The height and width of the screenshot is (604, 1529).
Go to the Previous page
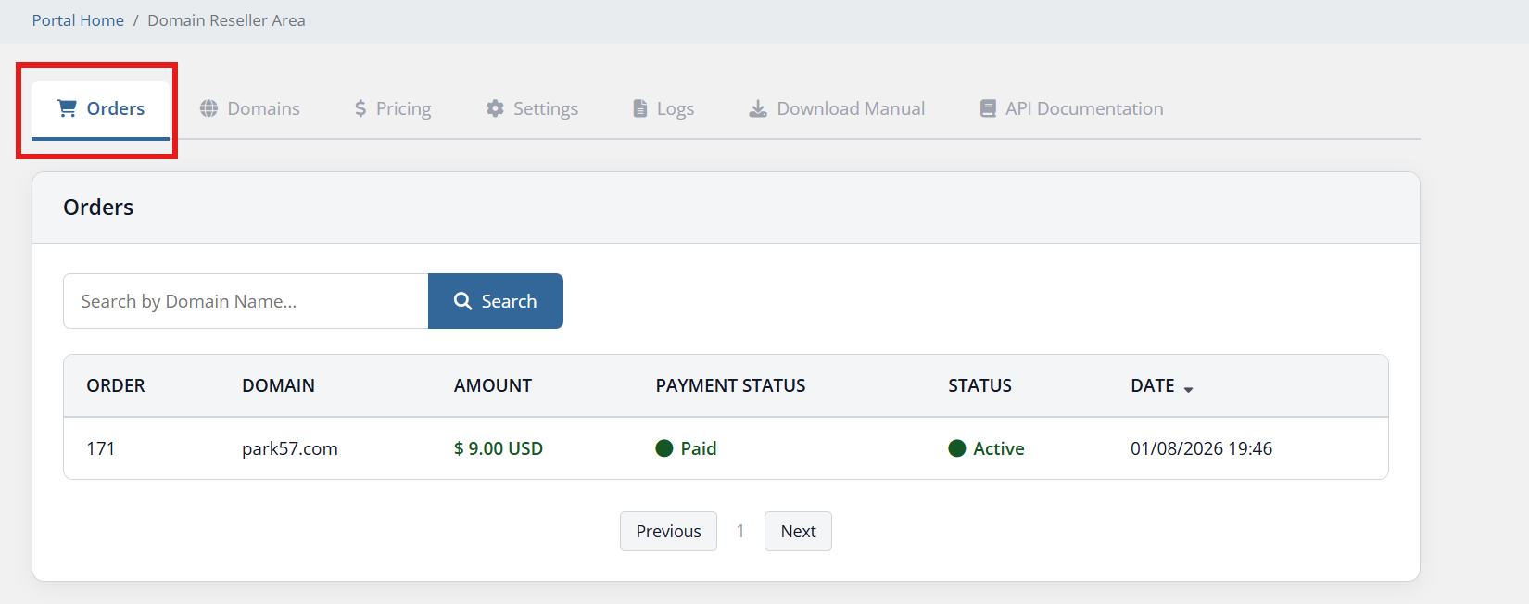(x=668, y=531)
